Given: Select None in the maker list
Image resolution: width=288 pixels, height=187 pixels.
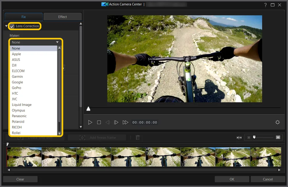Looking at the screenshot, I should click(x=34, y=48).
